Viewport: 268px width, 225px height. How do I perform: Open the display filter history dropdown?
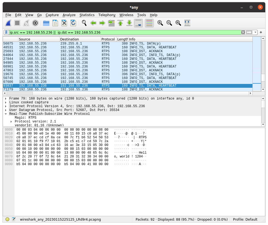point(255,32)
